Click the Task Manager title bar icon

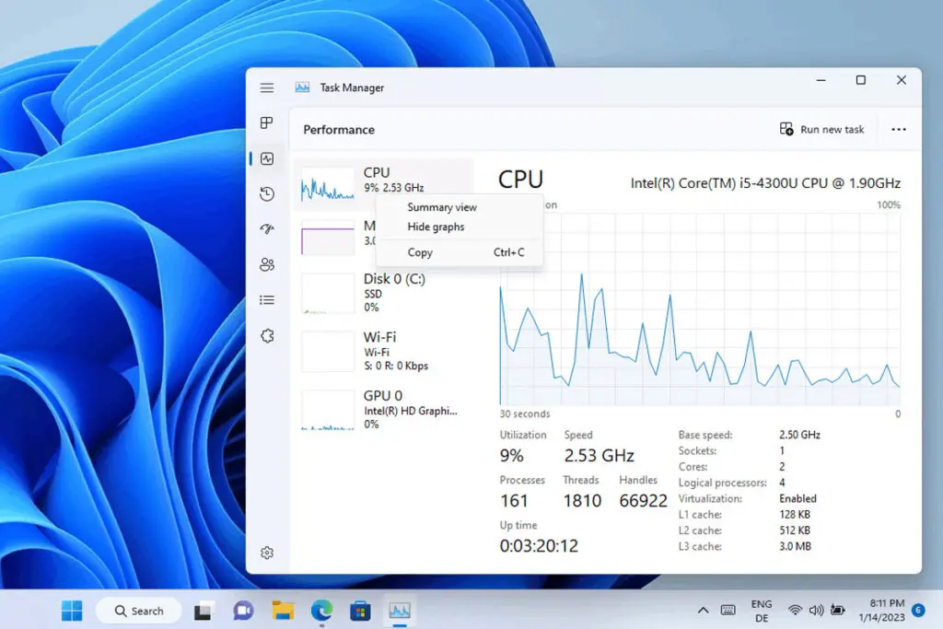(x=302, y=87)
